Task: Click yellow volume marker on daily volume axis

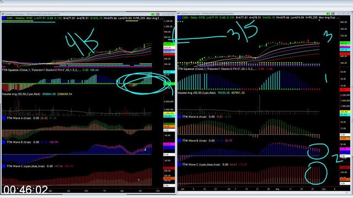Action: 345,112
